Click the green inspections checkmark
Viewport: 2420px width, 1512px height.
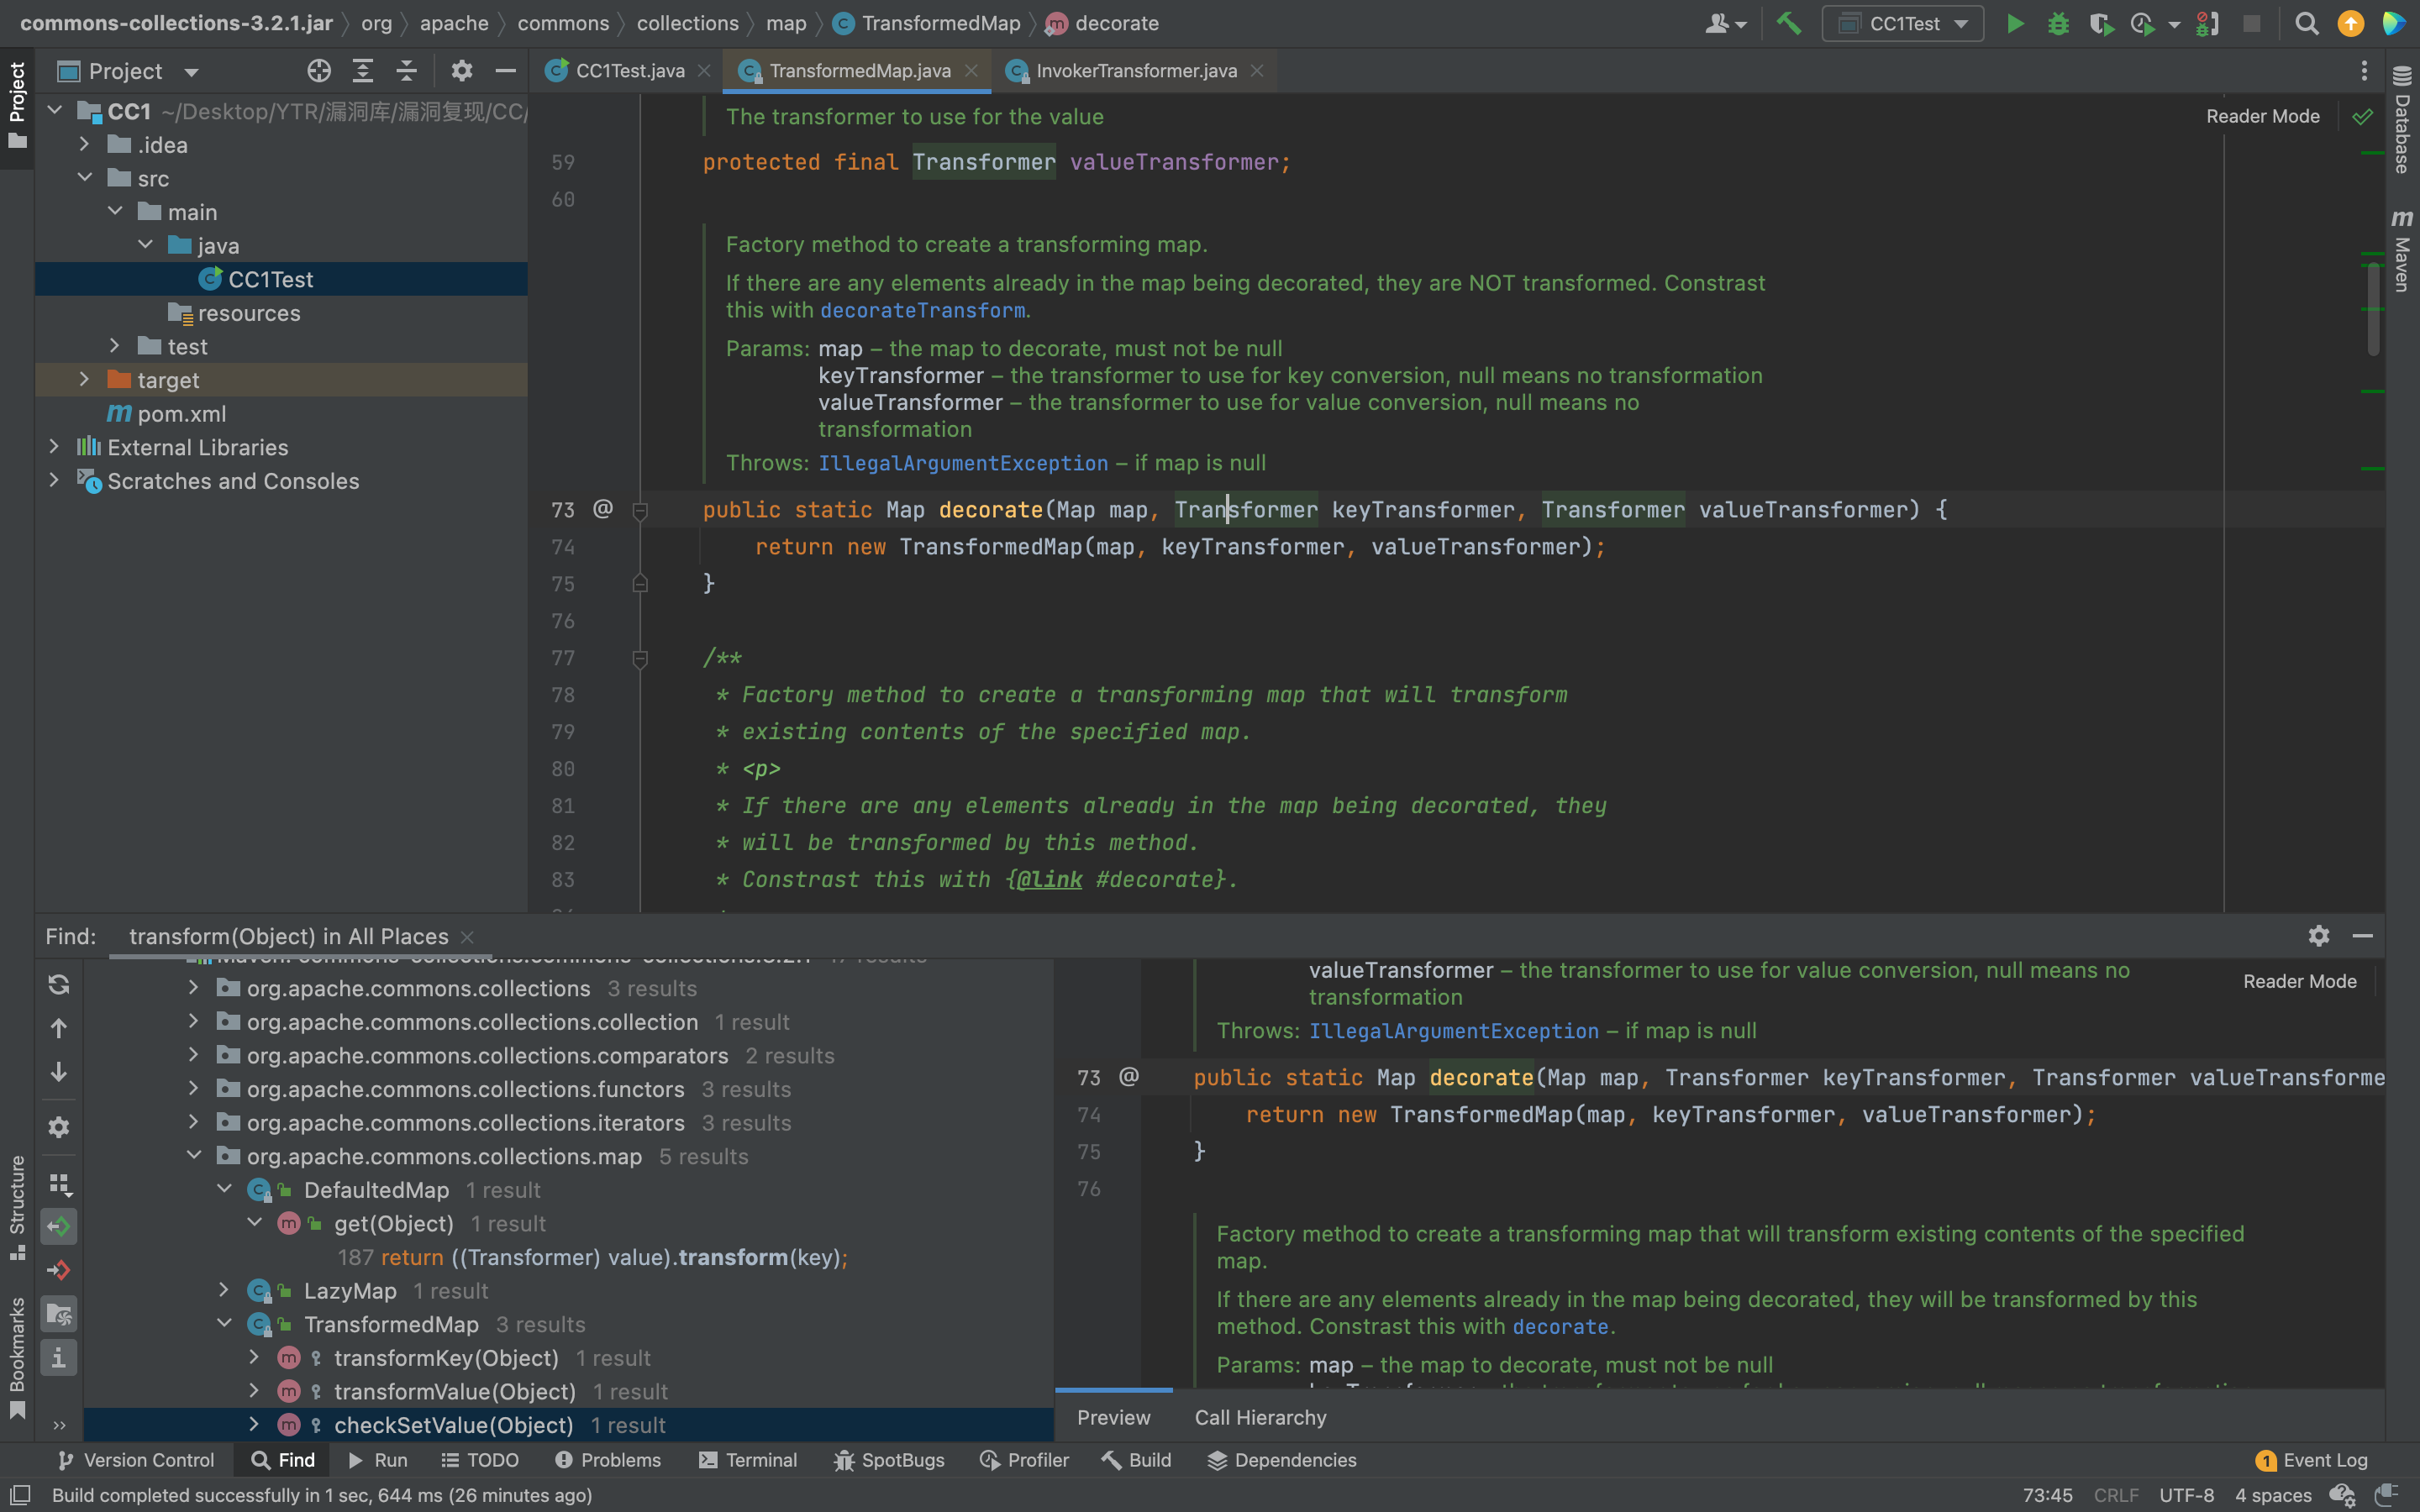[x=2362, y=116]
